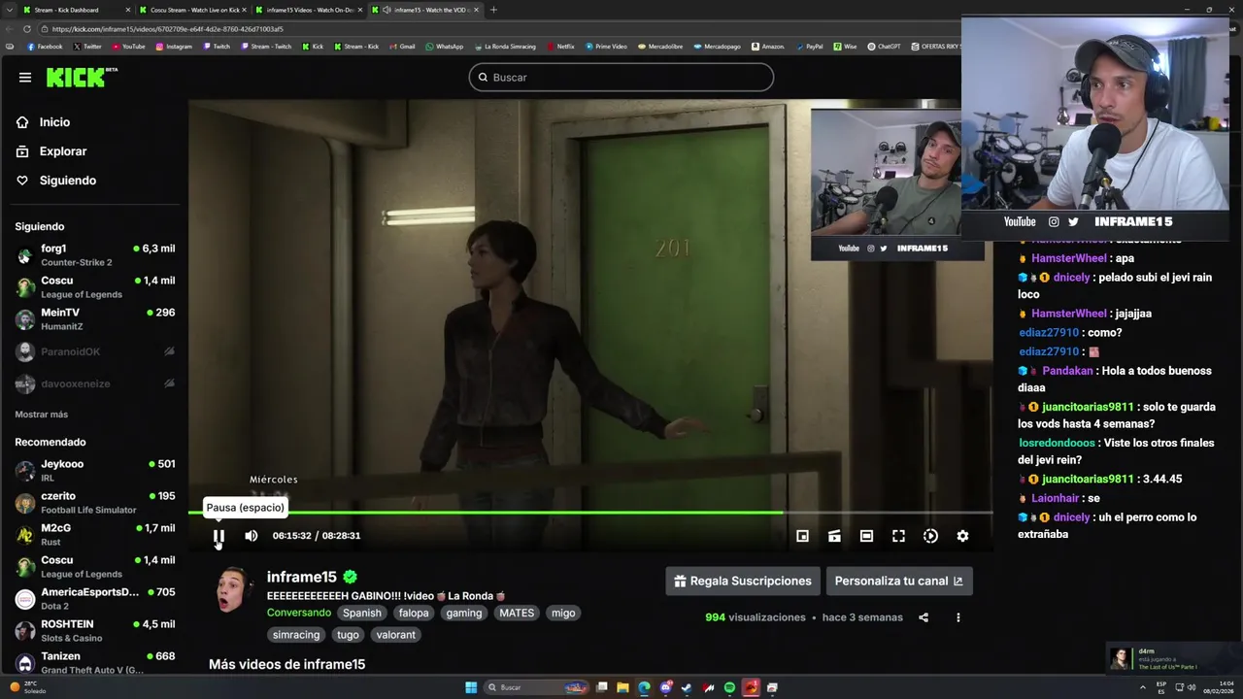Switch to inframe15 Videos browser tab
This screenshot has height=699, width=1243.
point(309,10)
